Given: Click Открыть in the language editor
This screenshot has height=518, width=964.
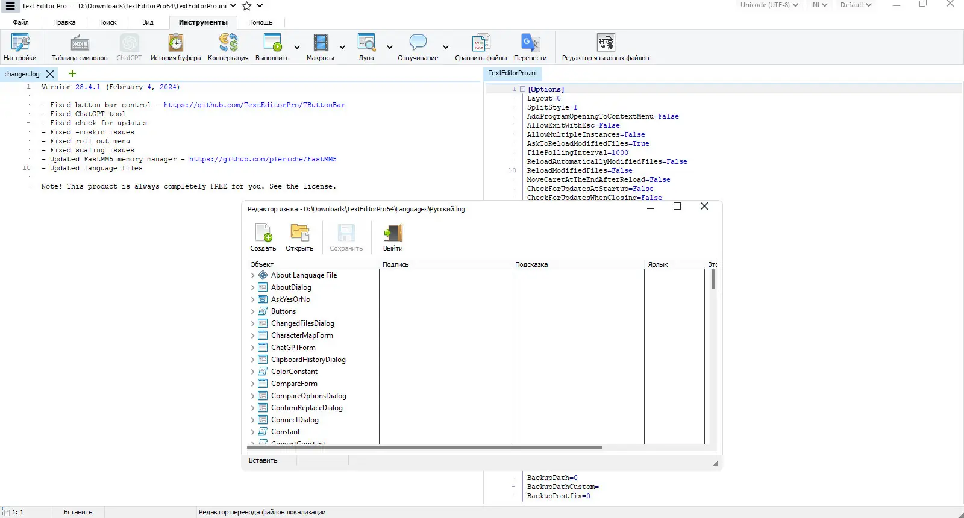Looking at the screenshot, I should point(299,237).
